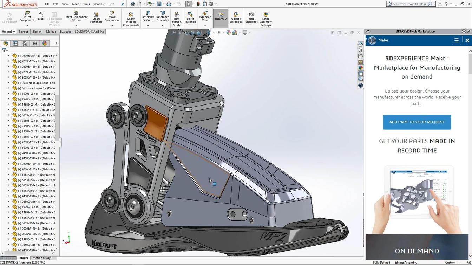Click the Save icon

pos(159,4)
